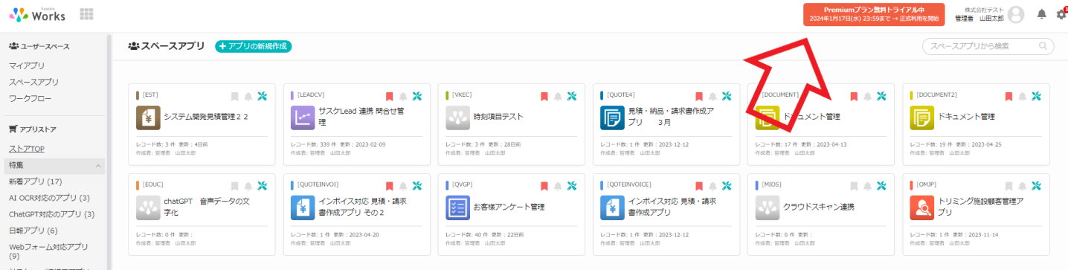Open settings wrench for QVGP app
Viewport: 1068px width, 270px height.
pyautogui.click(x=571, y=185)
